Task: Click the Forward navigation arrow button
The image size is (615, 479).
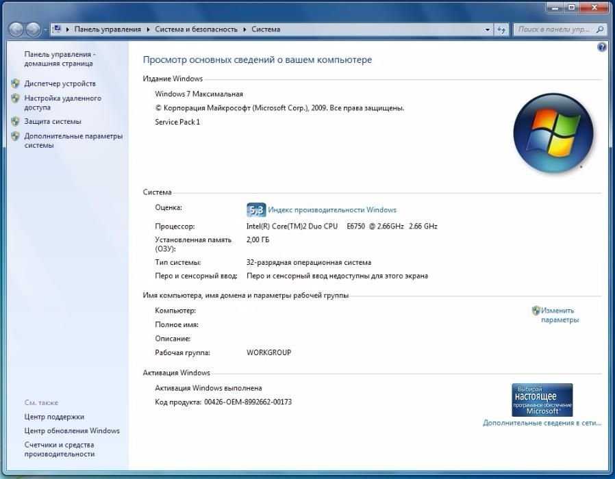Action: coord(33,29)
